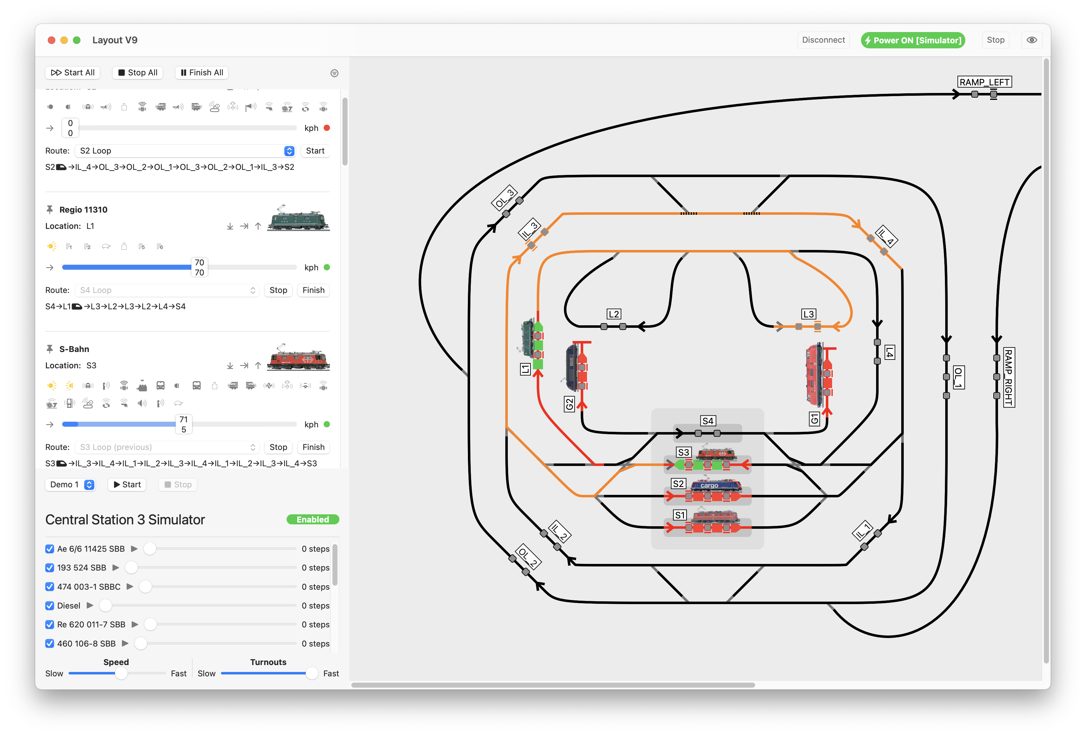The image size is (1086, 736).
Task: Toggle the F5 function on Regio 11310
Action: pos(142,246)
